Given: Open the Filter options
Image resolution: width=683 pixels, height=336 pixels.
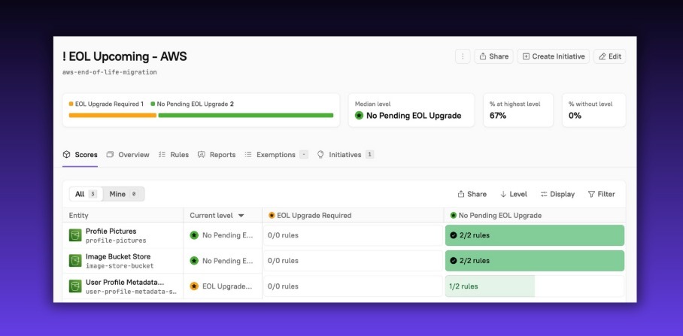Looking at the screenshot, I should pos(601,194).
